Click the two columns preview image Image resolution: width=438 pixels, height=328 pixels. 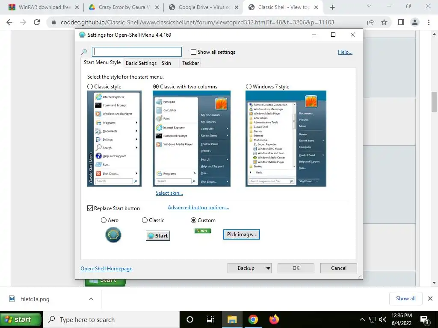pyautogui.click(x=192, y=139)
